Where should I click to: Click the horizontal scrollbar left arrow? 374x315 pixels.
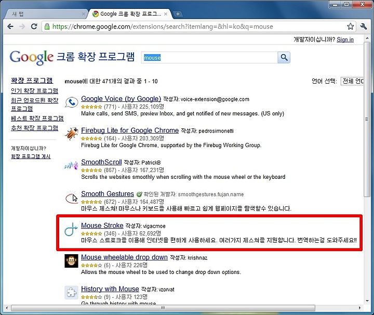pos(7,308)
